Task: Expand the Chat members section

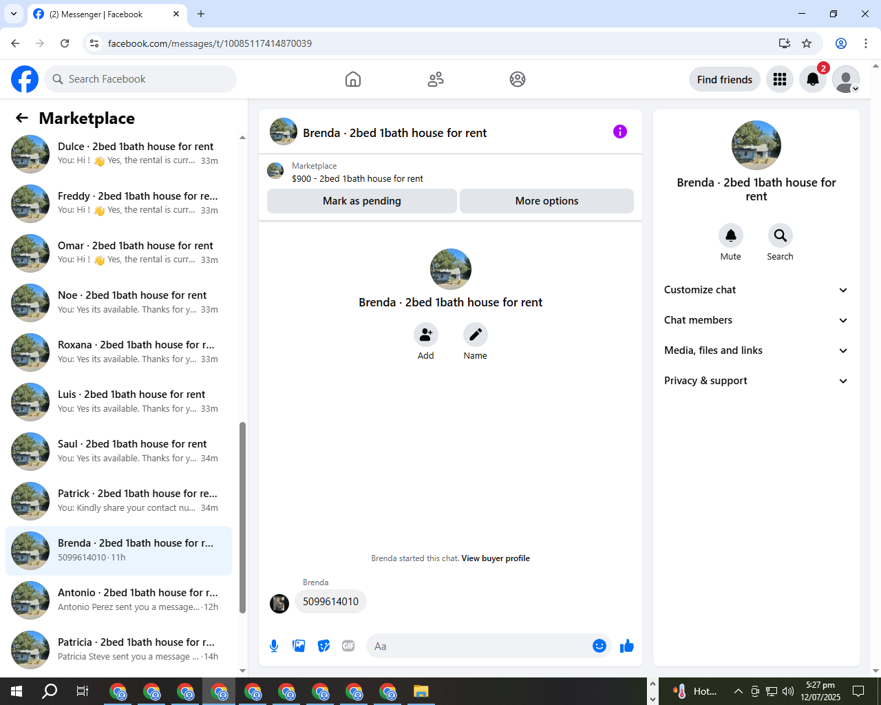Action: point(756,320)
